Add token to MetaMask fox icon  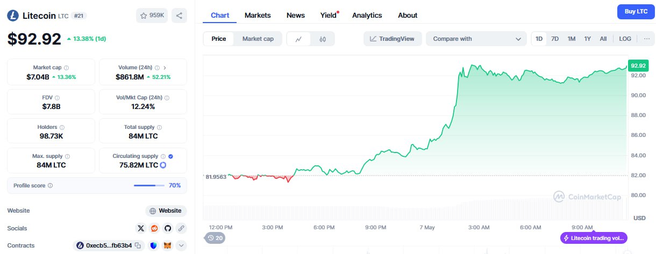[167, 245]
